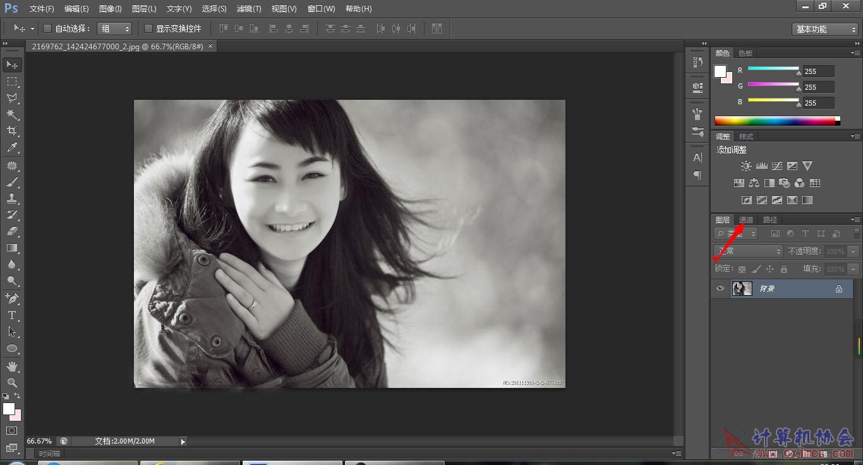Select the Blur tool
Image resolution: width=863 pixels, height=465 pixels.
12,264
